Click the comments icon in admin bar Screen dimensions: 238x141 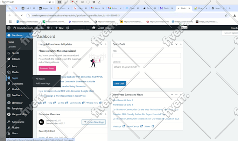(48, 28)
